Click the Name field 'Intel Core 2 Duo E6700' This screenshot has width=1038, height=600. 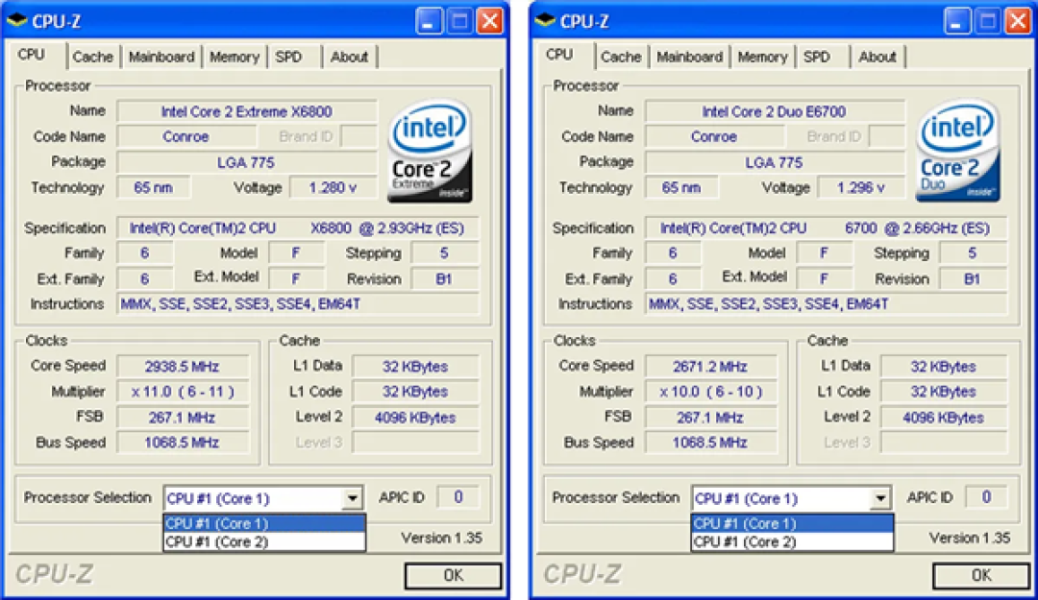click(776, 111)
